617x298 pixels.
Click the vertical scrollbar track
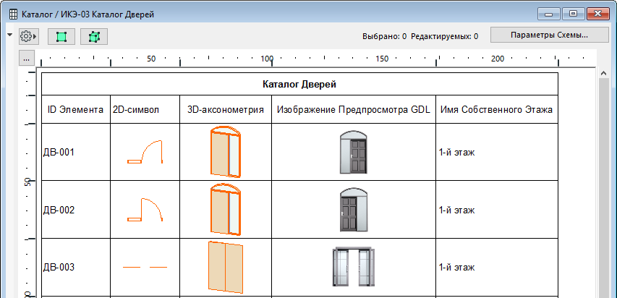pyautogui.click(x=604, y=188)
